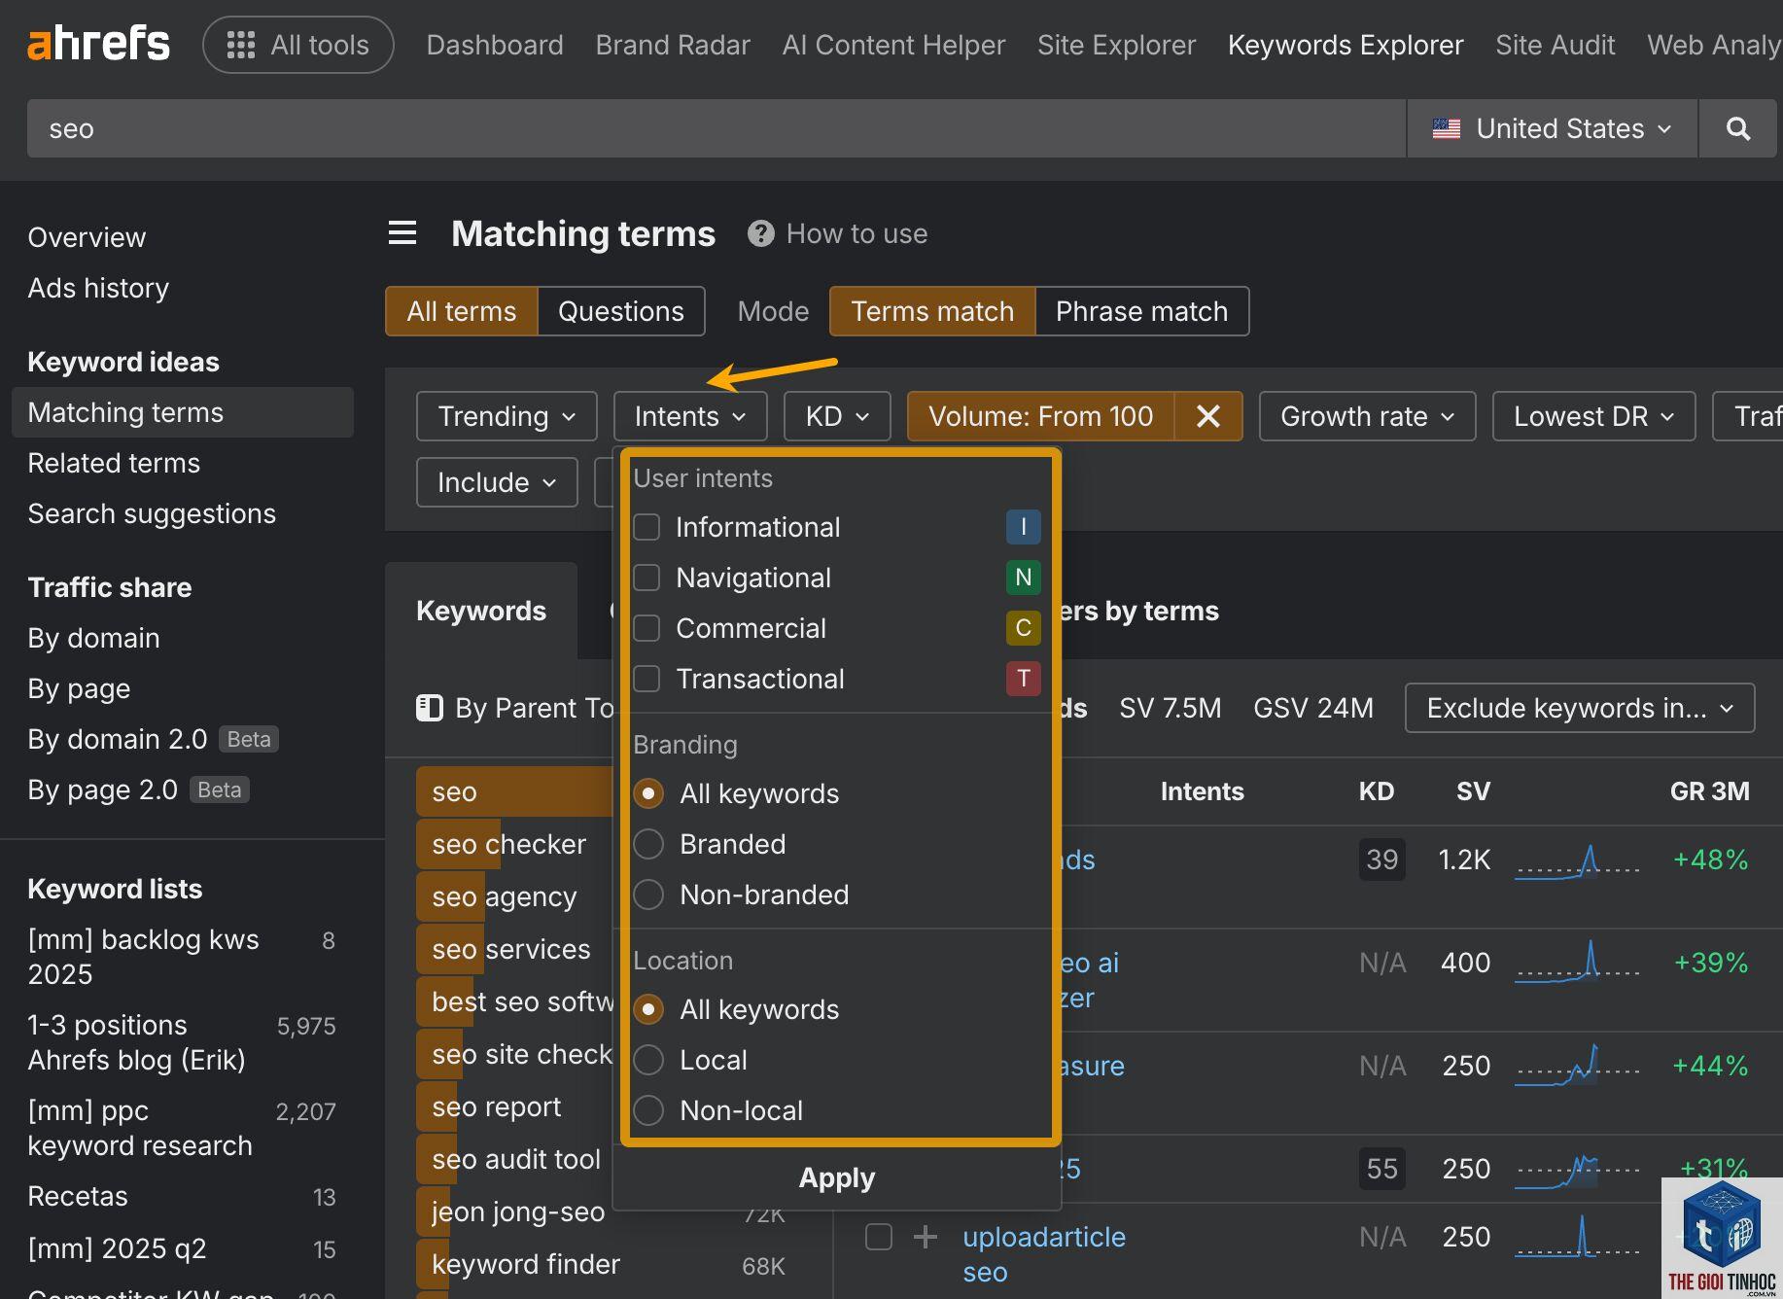Open the All tools grid menu

pos(297,45)
